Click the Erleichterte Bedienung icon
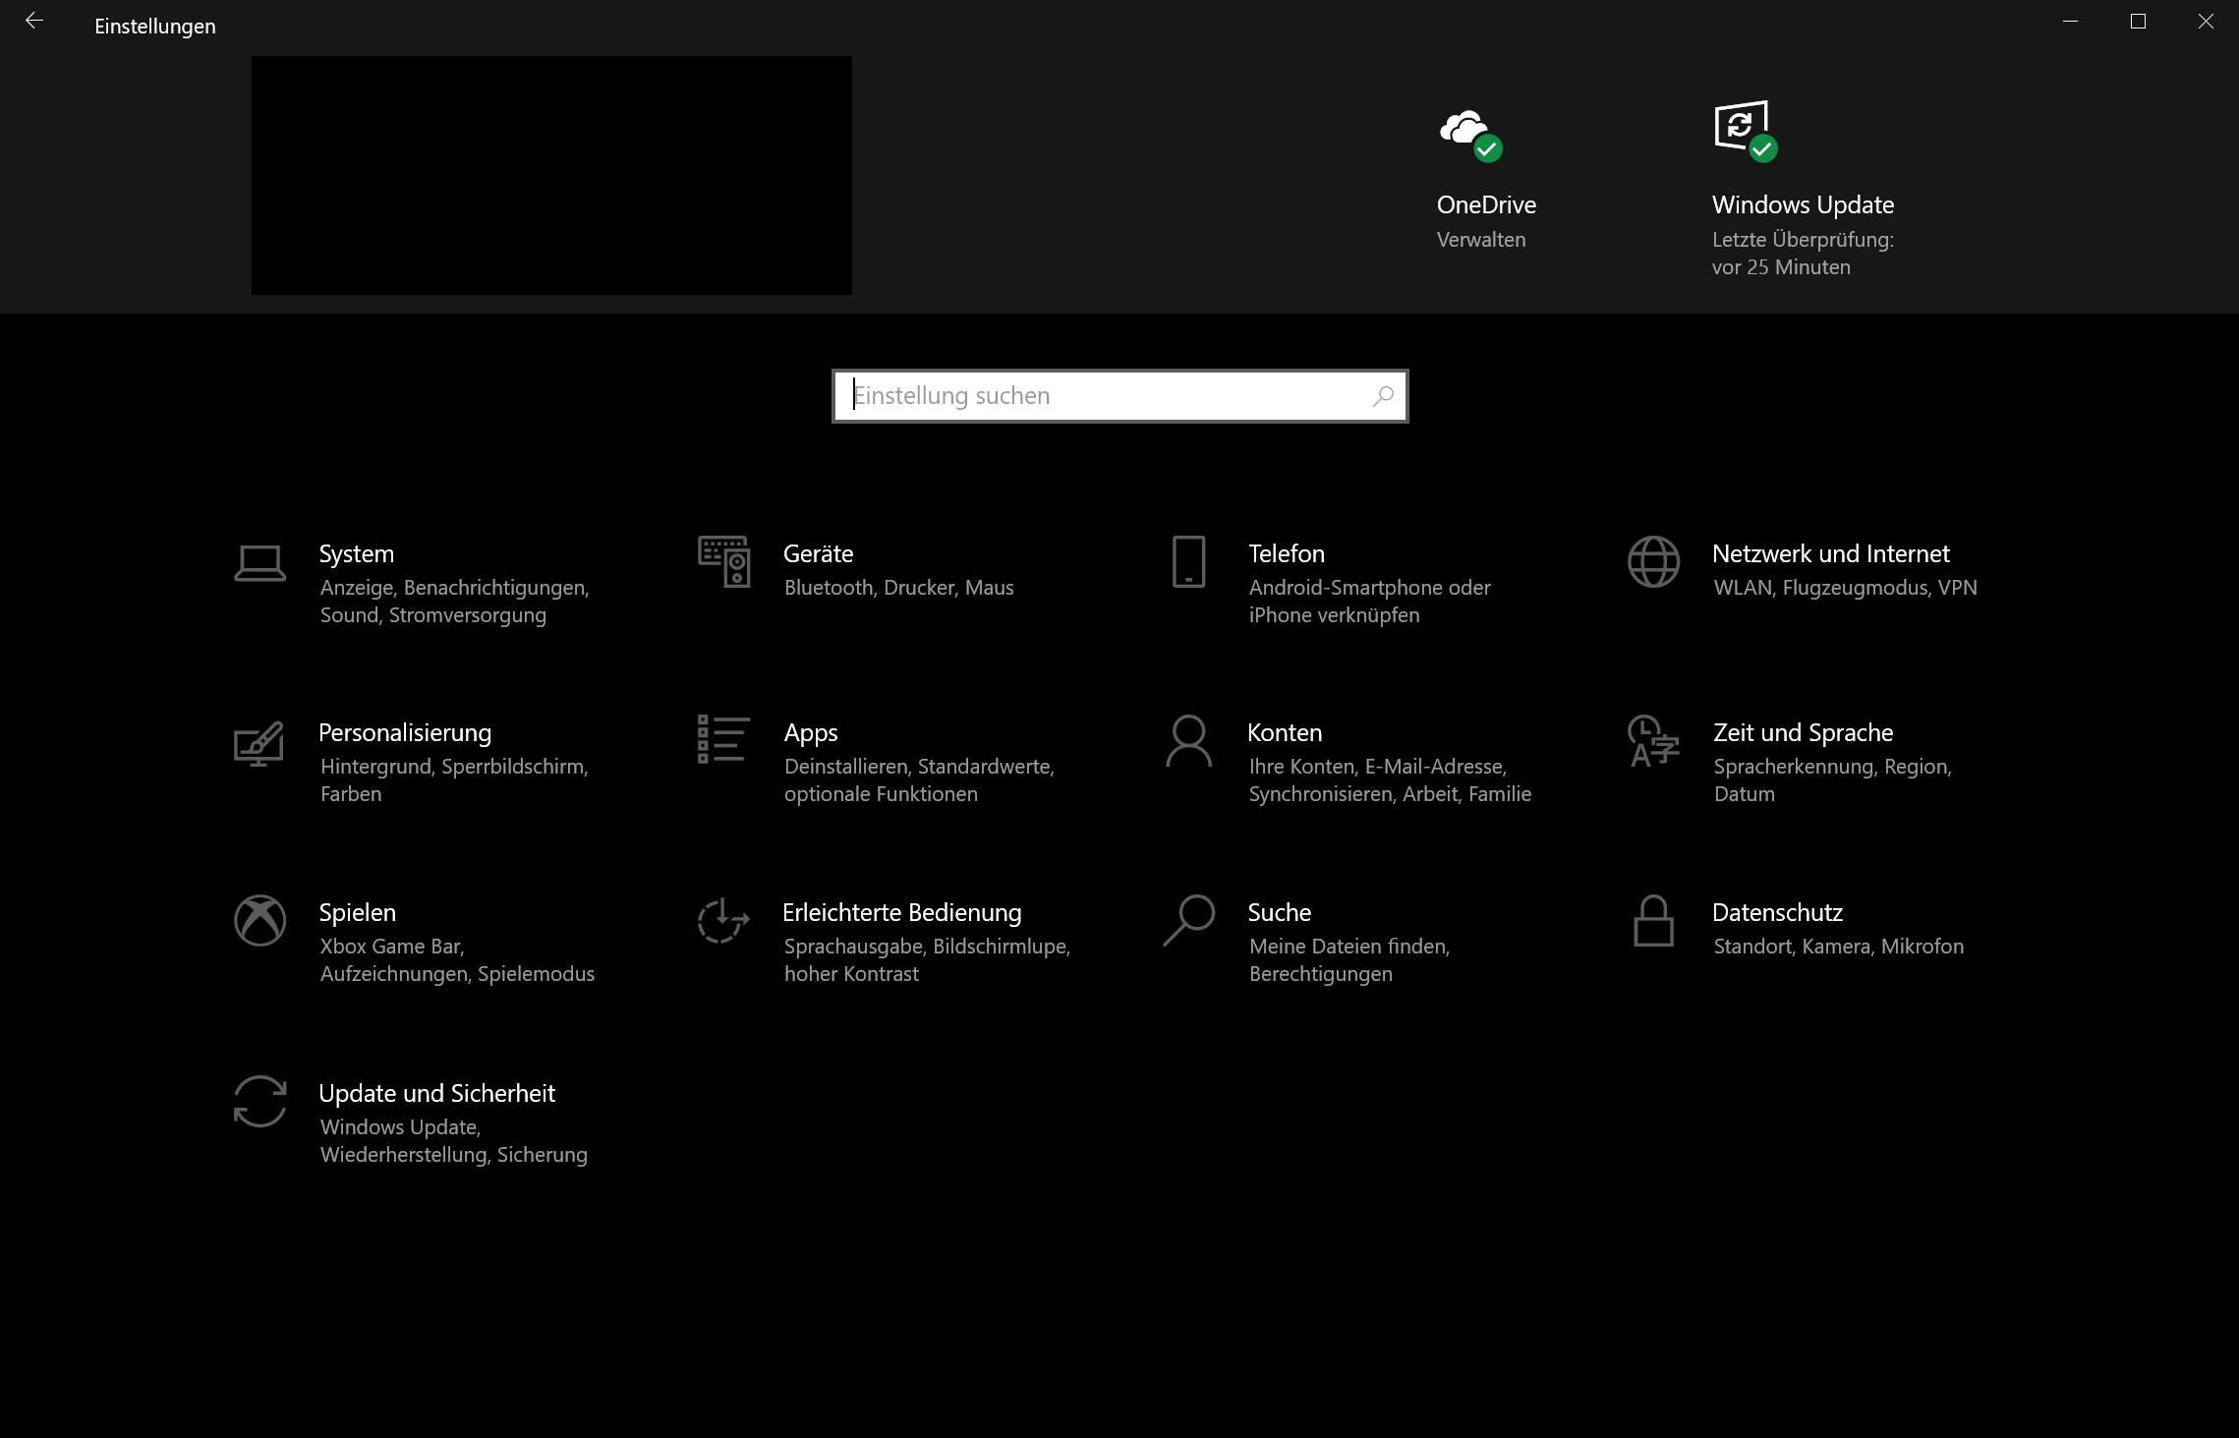This screenshot has width=2239, height=1438. 723,920
